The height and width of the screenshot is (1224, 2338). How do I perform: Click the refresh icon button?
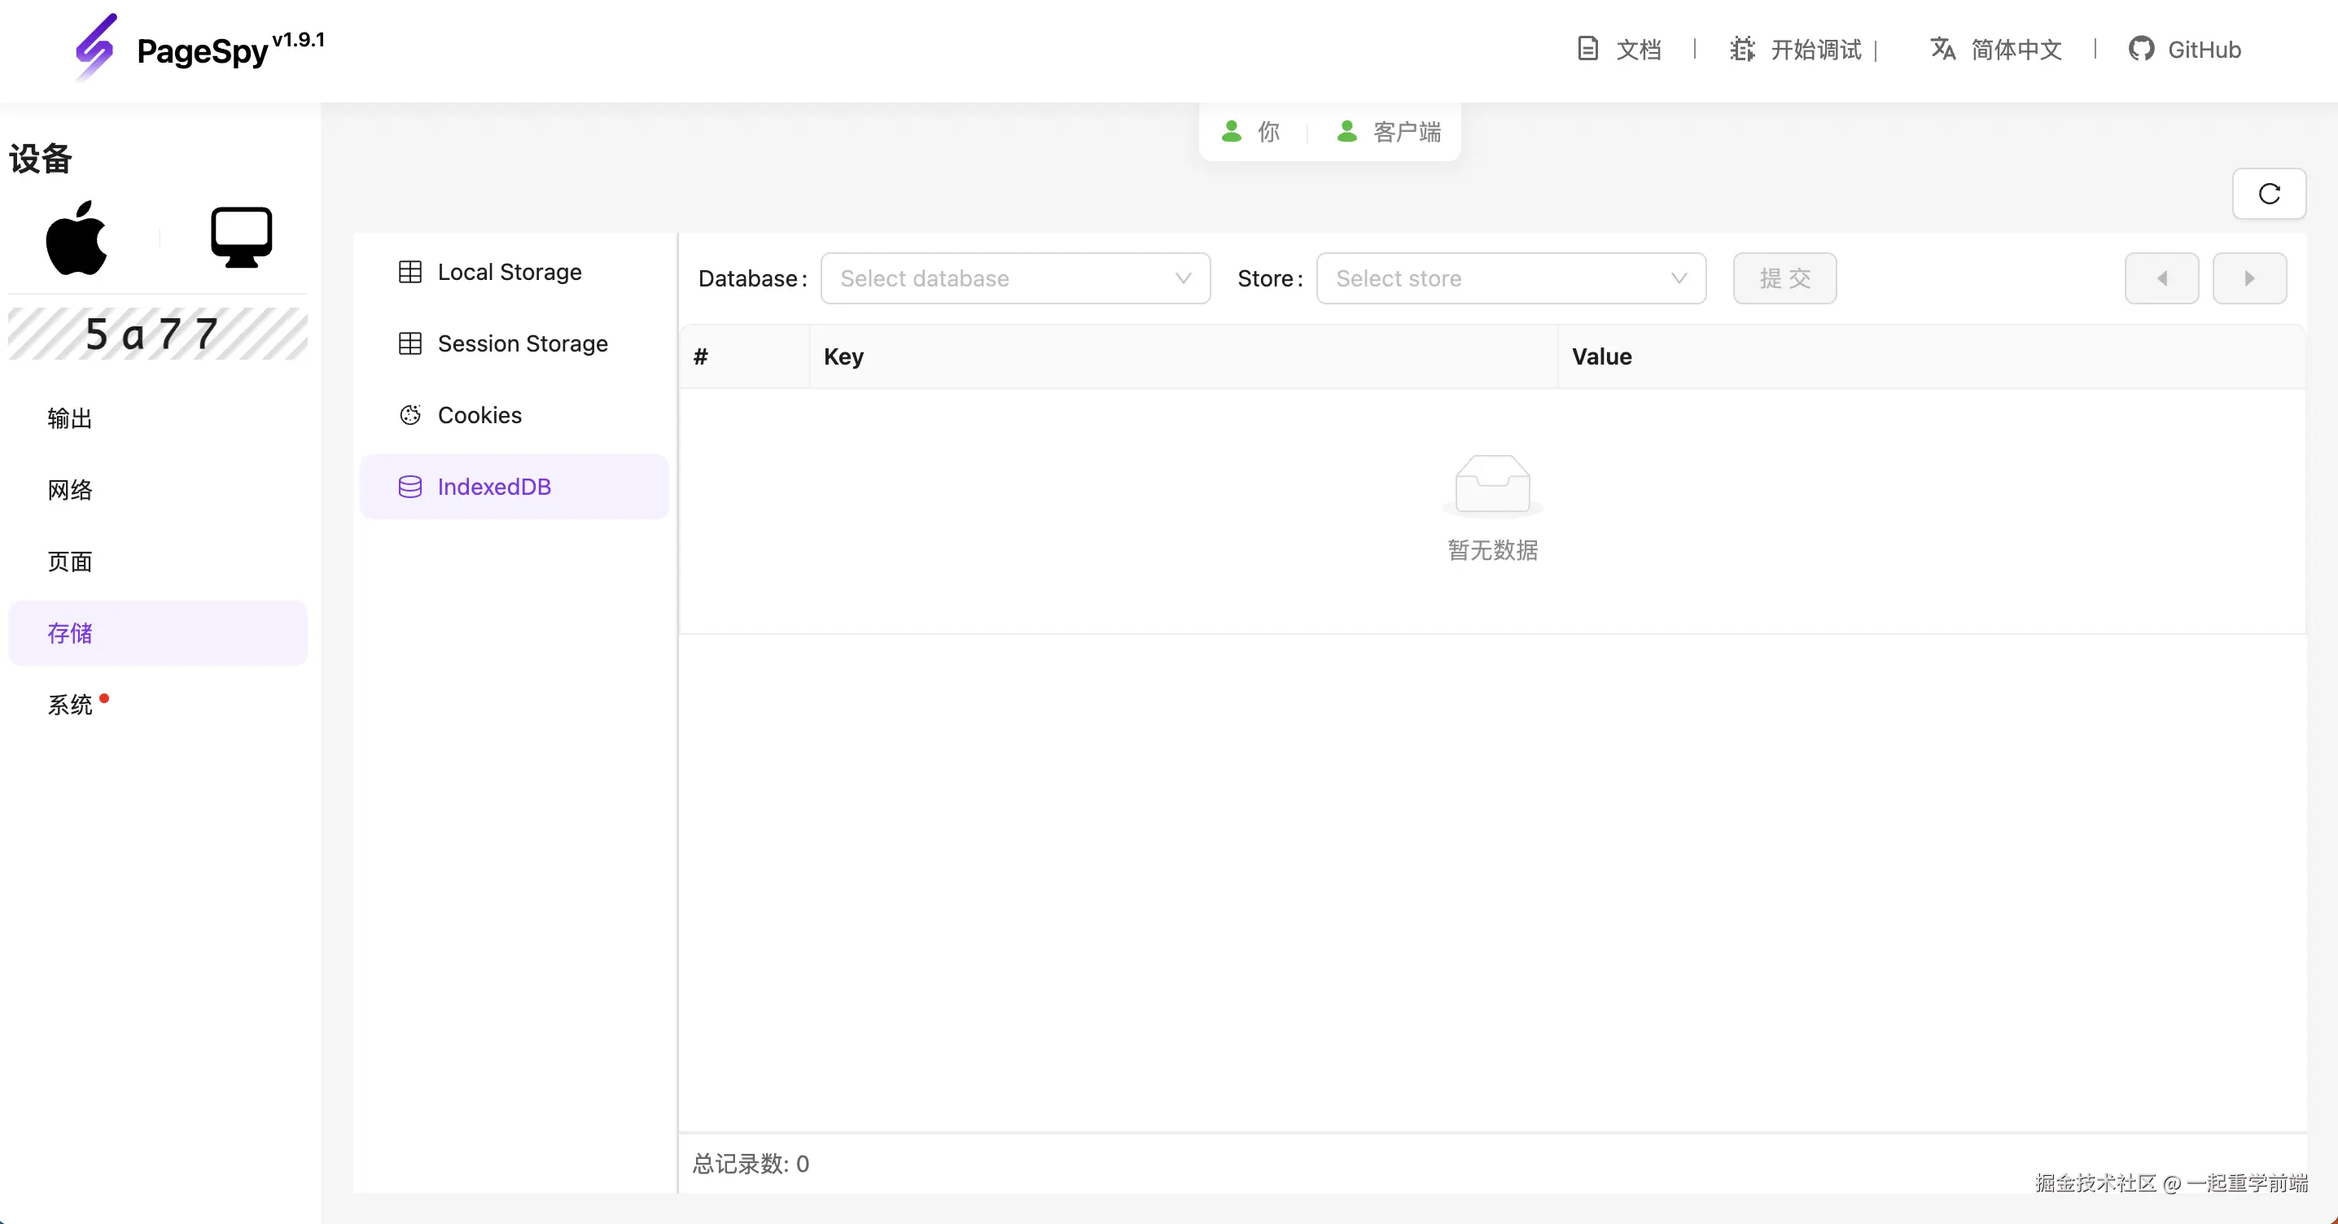point(2268,193)
